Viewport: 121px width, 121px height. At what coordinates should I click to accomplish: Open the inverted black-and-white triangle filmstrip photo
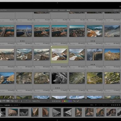tap(68, 112)
